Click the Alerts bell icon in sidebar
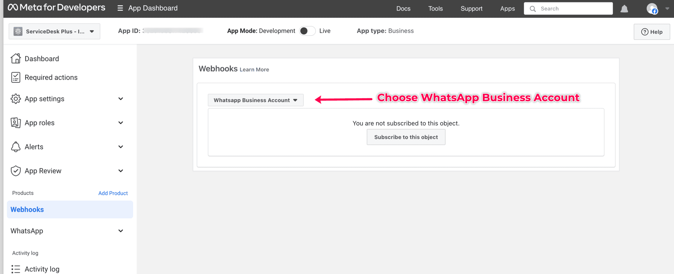This screenshot has height=274, width=674. coord(16,147)
